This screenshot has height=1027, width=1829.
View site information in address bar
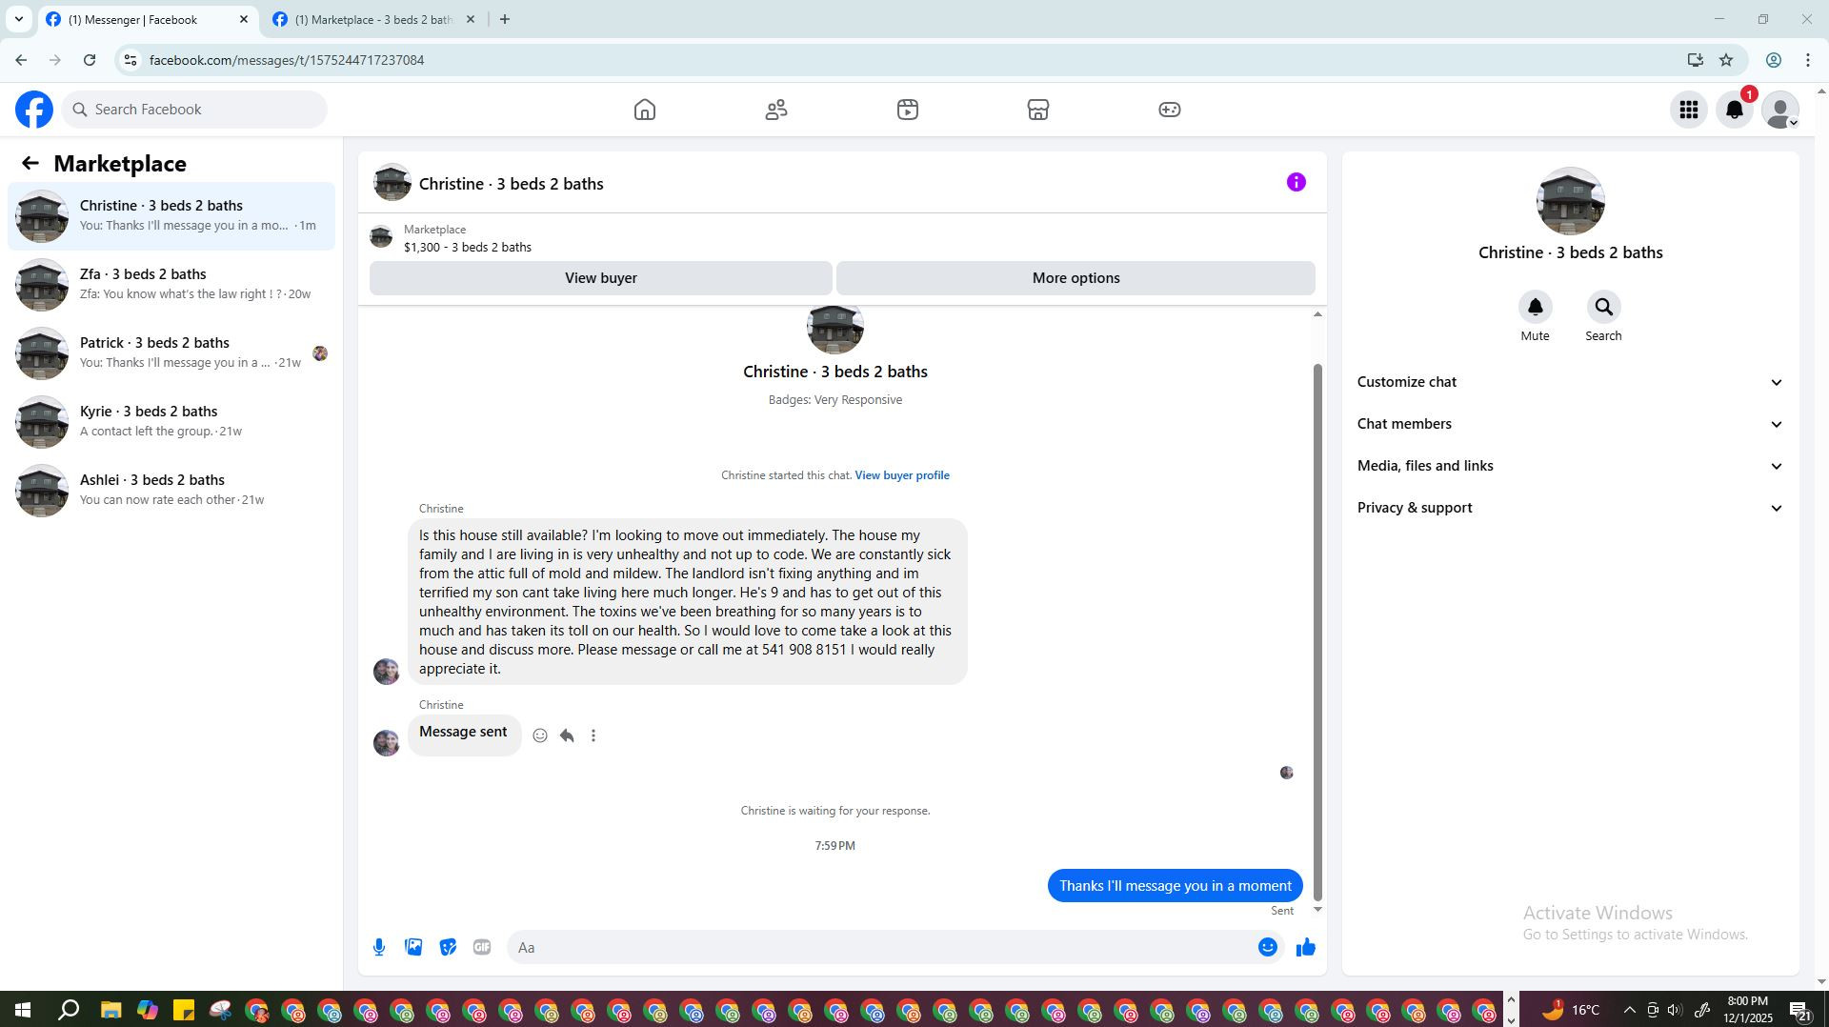[131, 60]
